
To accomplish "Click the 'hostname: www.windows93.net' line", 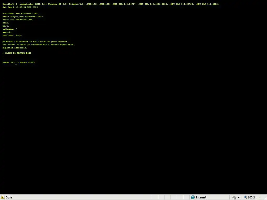I will [x=20, y=14].
